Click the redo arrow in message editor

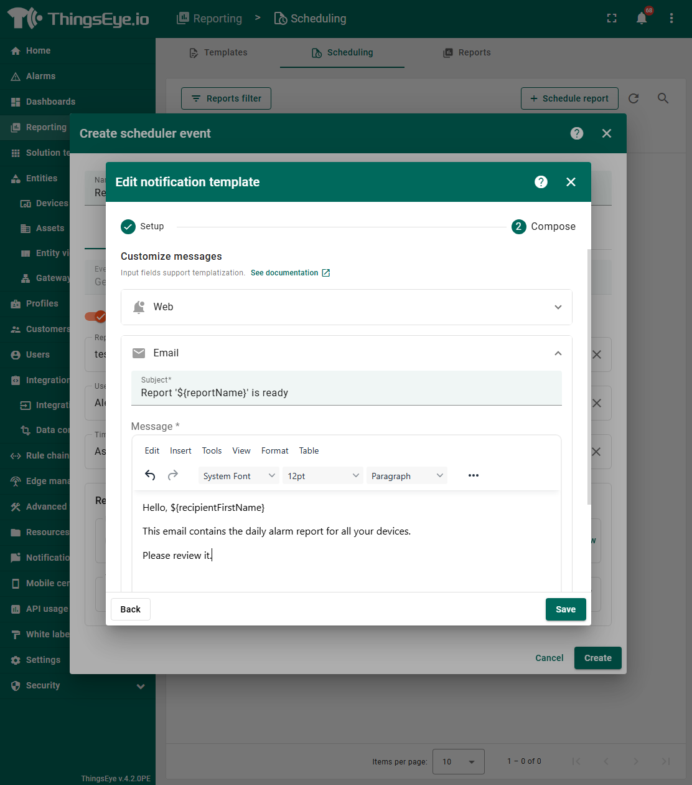pos(173,475)
